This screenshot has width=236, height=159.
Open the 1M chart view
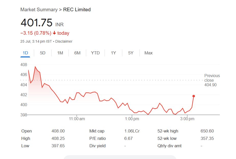(x=60, y=53)
